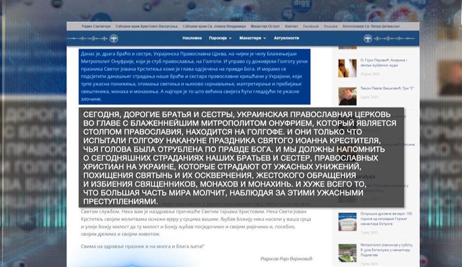Open the article О. Гојко Перовић: Америка
Image resolution: width=462 pixels, height=267 pixels.
pyautogui.click(x=384, y=62)
